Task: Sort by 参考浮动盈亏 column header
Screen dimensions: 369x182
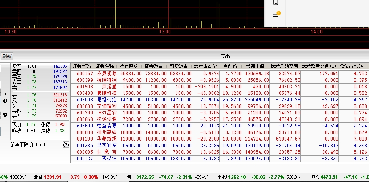Action: coord(285,66)
